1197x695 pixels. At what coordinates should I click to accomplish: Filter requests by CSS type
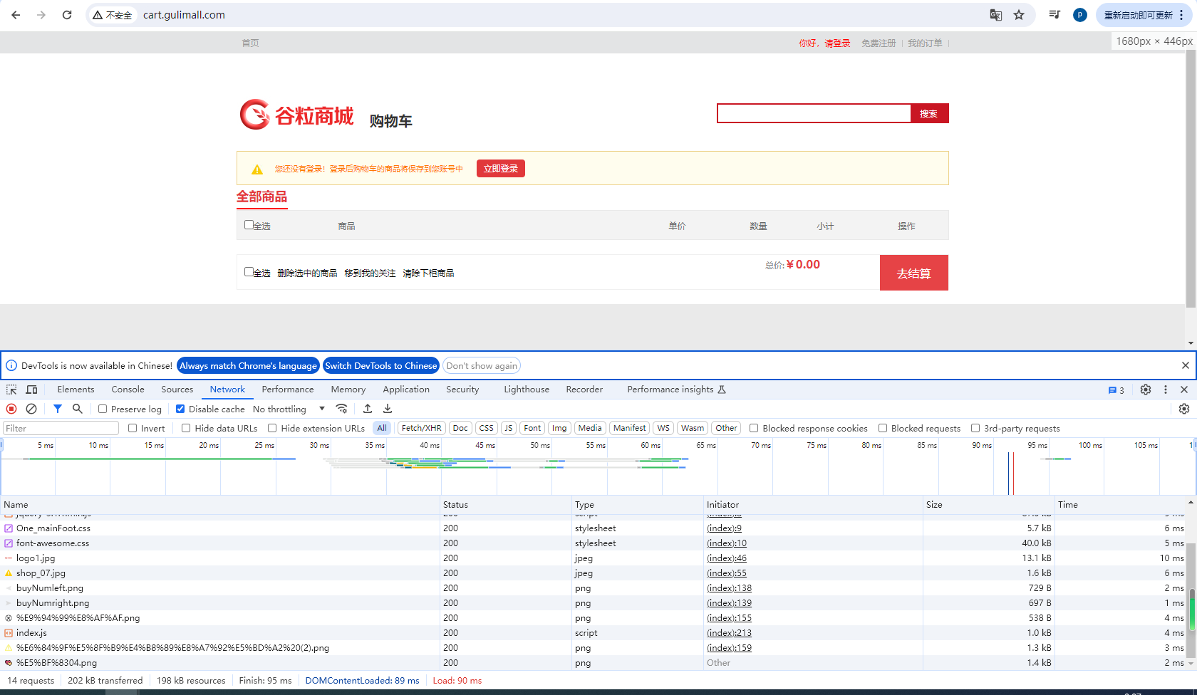click(x=486, y=428)
